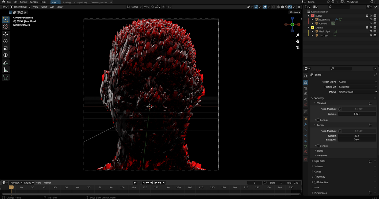Open the Render Engine dropdown
Image resolution: width=379 pixels, height=199 pixels.
(x=357, y=82)
